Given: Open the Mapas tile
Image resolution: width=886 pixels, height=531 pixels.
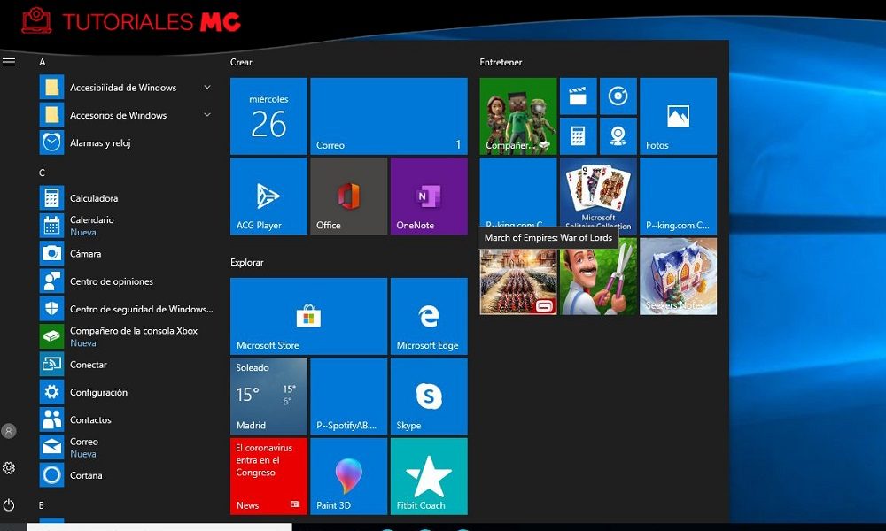Looking at the screenshot, I should (618, 135).
